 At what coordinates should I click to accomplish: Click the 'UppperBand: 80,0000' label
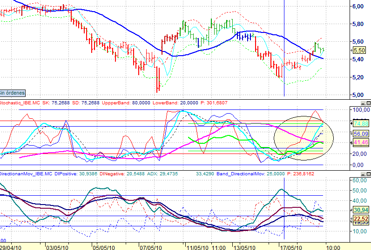[126, 103]
